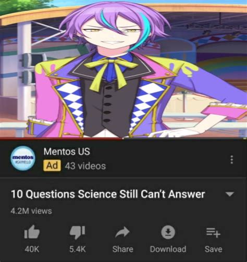Viewport: 247px width, 262px height.
Task: Open the Mentos US channel name
Action: click(x=67, y=152)
